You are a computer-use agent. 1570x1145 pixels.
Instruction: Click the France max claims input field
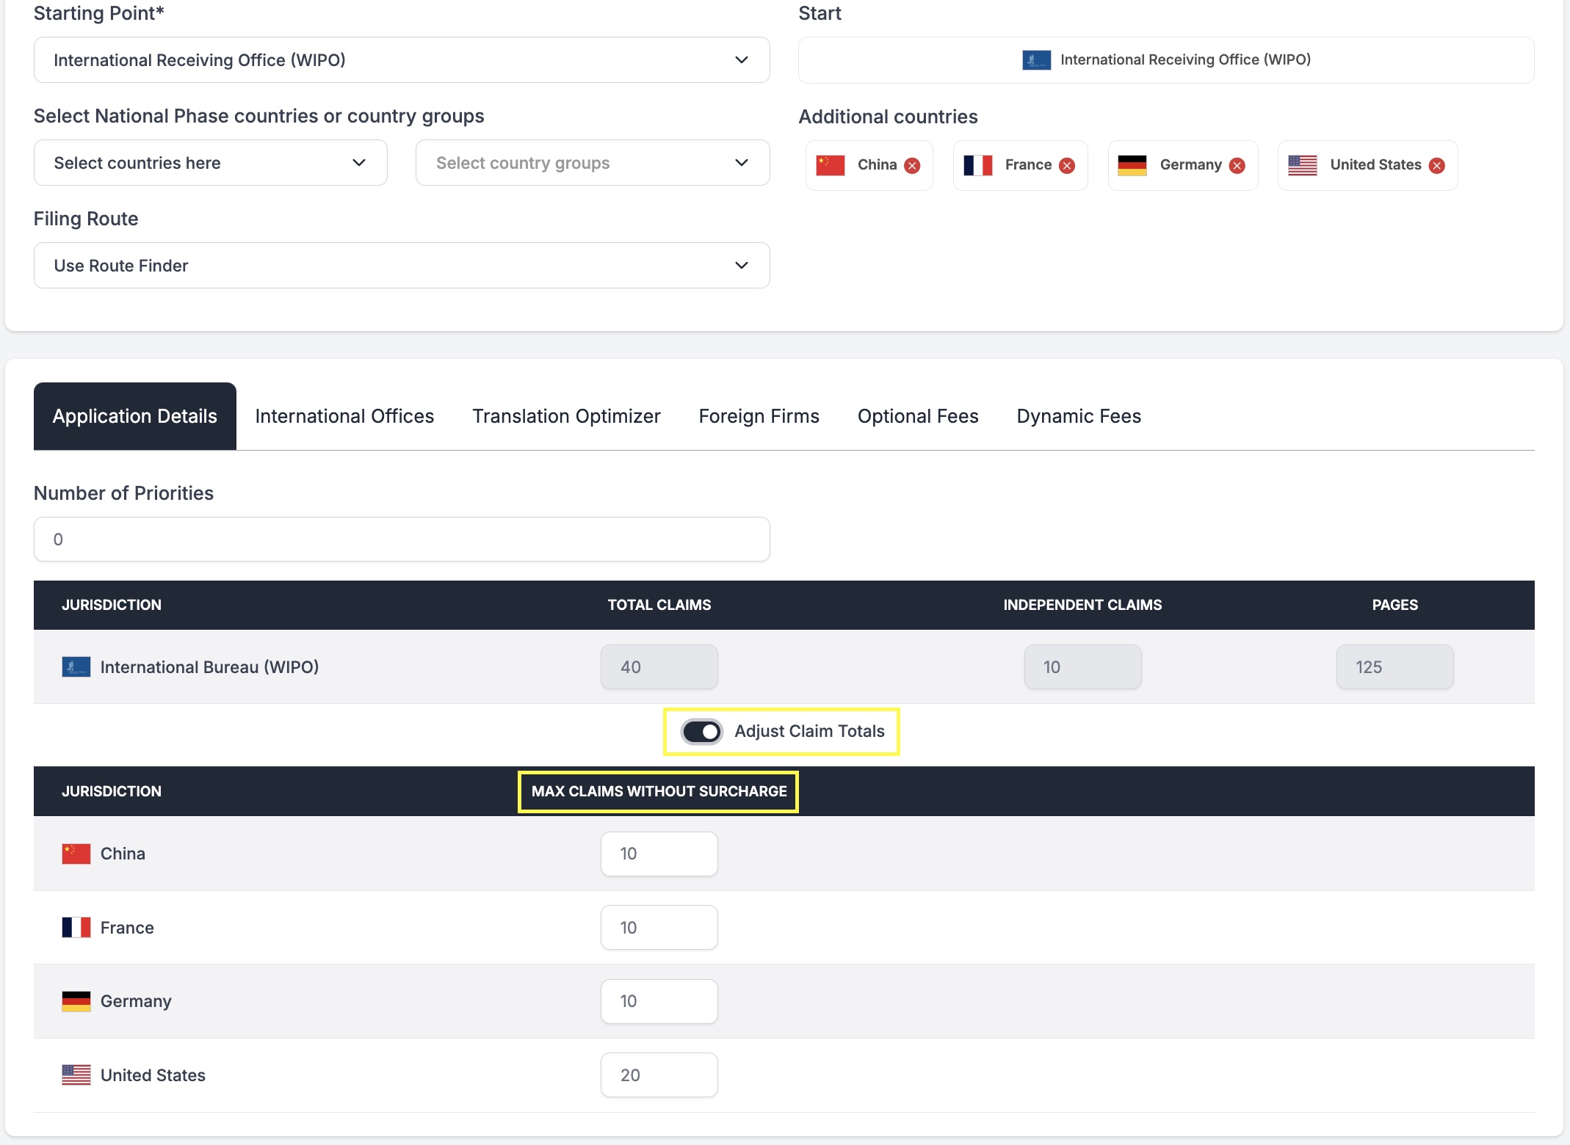pyautogui.click(x=659, y=927)
